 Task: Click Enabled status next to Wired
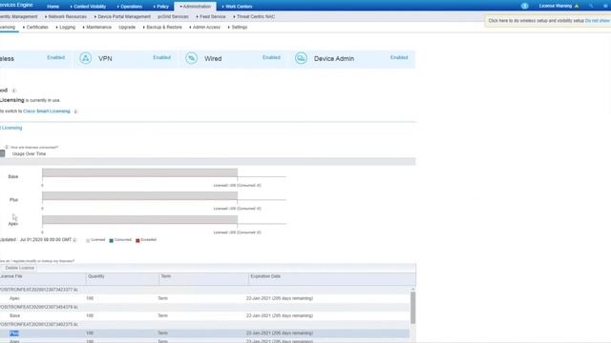(x=271, y=57)
